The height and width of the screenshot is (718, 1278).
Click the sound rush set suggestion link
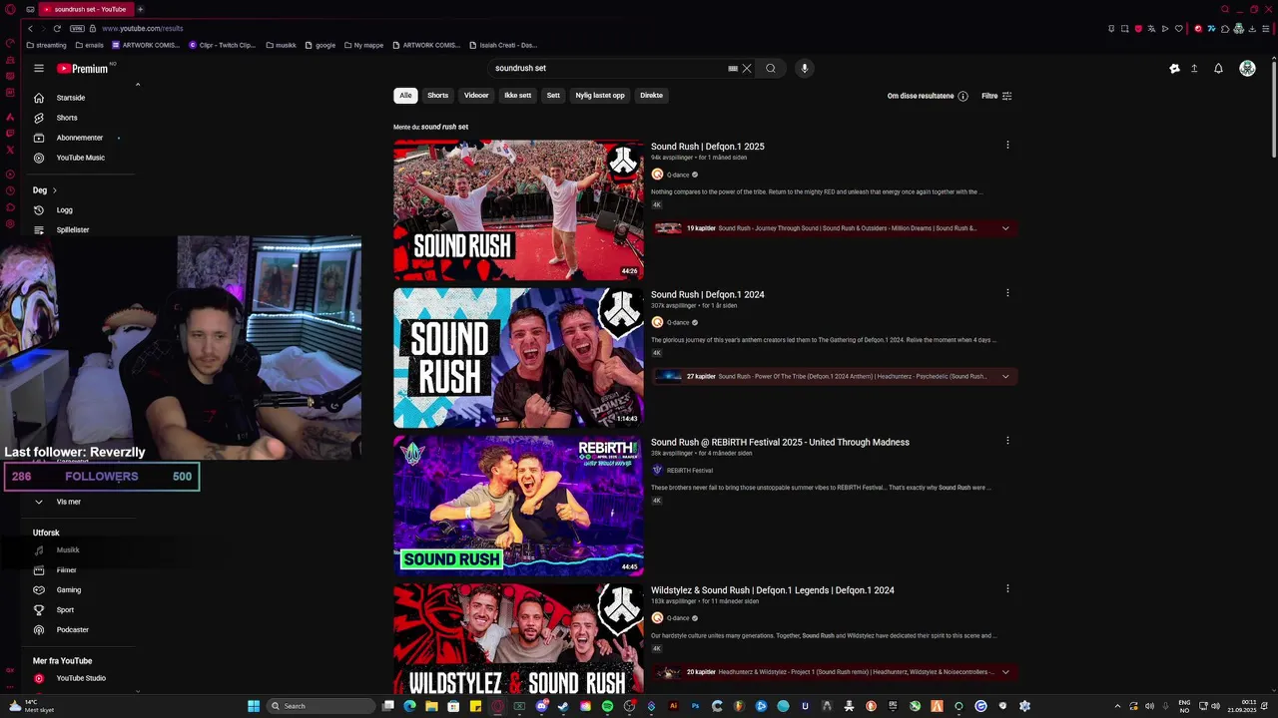click(444, 127)
